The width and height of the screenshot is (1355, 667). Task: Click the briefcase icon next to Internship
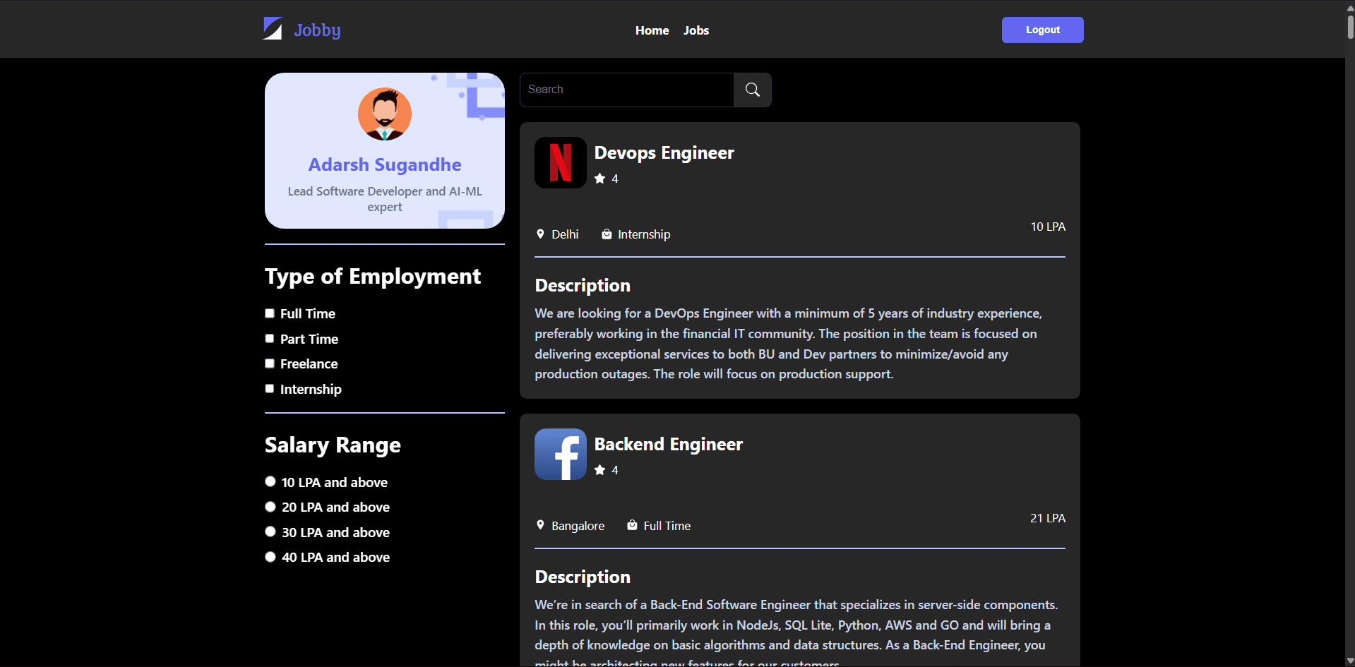point(606,234)
